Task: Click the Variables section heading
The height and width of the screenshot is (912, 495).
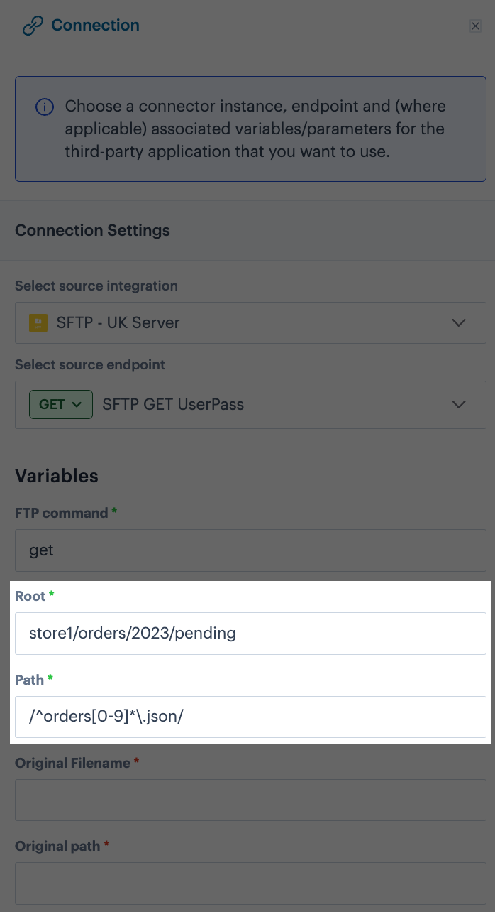Action: pyautogui.click(x=57, y=476)
